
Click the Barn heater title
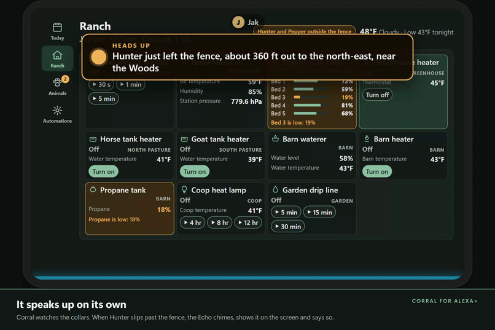click(x=394, y=139)
